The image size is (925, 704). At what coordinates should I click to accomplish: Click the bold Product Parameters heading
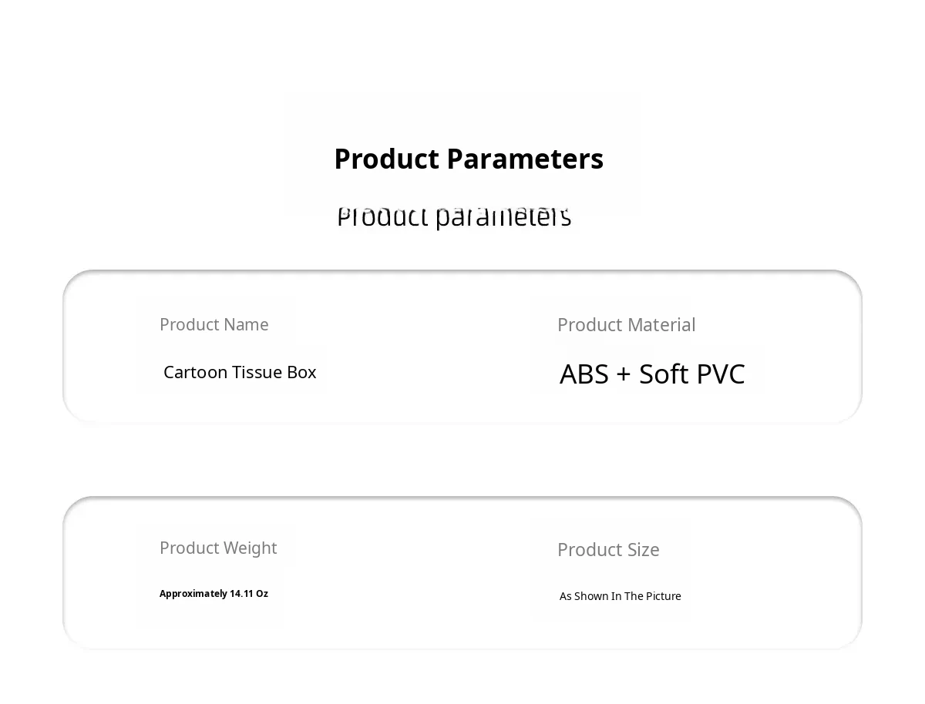click(468, 159)
